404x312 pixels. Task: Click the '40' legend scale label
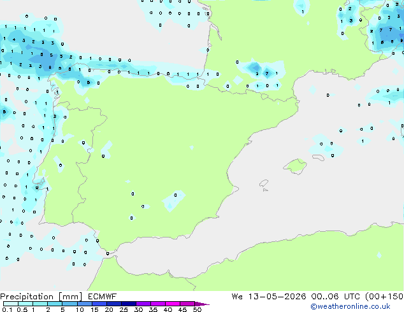(168, 309)
